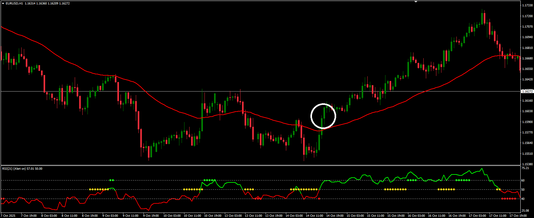Click the RSI level 40 label
The image size is (534, 218).
523,199
